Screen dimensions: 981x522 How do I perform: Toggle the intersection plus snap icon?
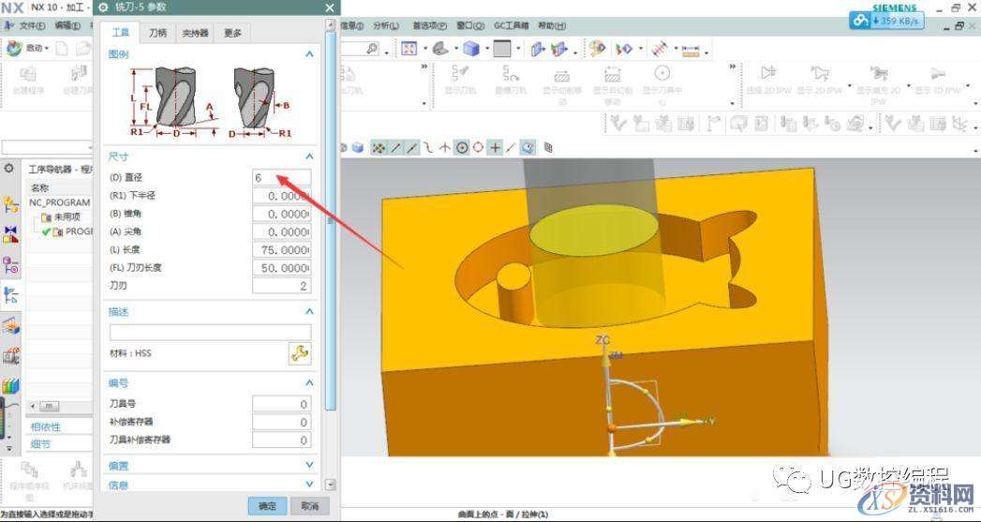tap(495, 147)
